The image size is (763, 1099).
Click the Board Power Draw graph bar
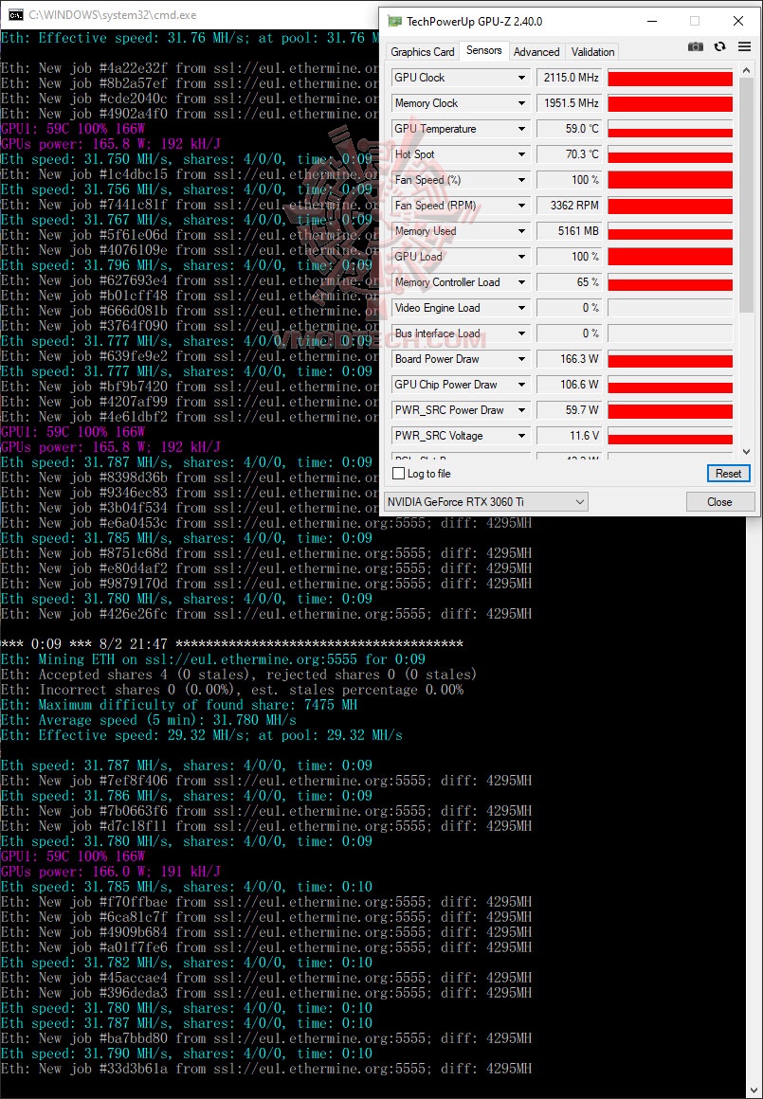click(670, 359)
